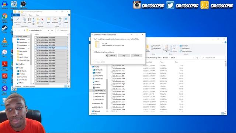The width and height of the screenshot is (236, 133).
Task: Collapse the ribbon in the 3DLUTs window
Action: point(223,42)
